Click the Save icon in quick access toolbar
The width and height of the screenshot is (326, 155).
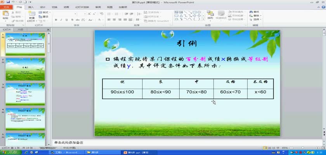(7, 2)
